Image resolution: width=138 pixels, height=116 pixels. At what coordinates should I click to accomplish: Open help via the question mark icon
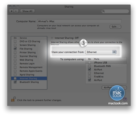point(125,99)
